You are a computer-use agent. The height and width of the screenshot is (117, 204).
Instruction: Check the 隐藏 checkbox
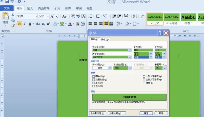point(144,83)
